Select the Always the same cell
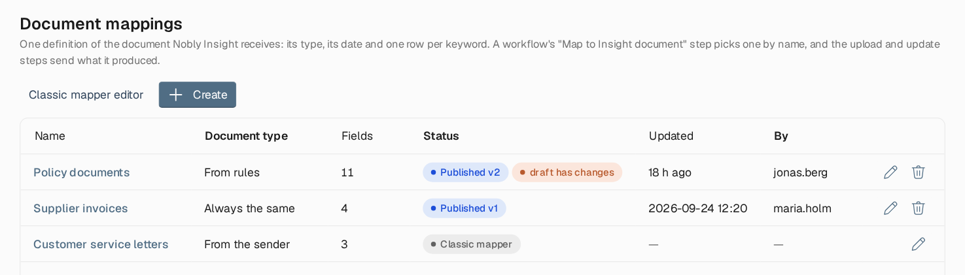965x275 pixels. point(249,208)
